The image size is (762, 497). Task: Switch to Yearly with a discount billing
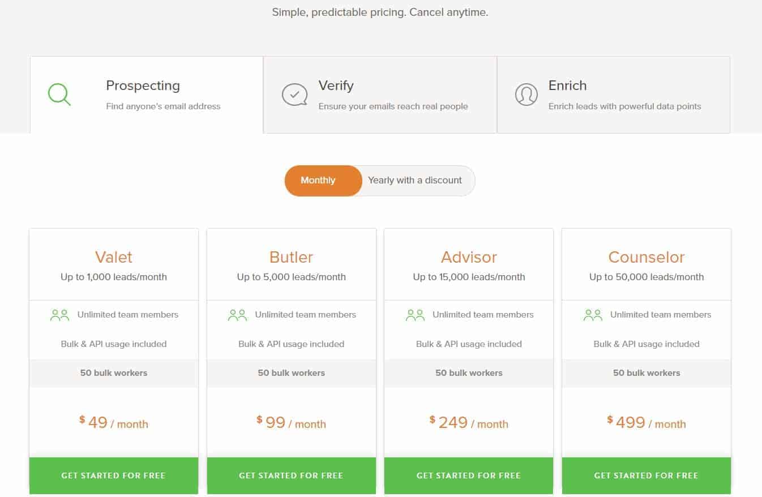coord(415,181)
